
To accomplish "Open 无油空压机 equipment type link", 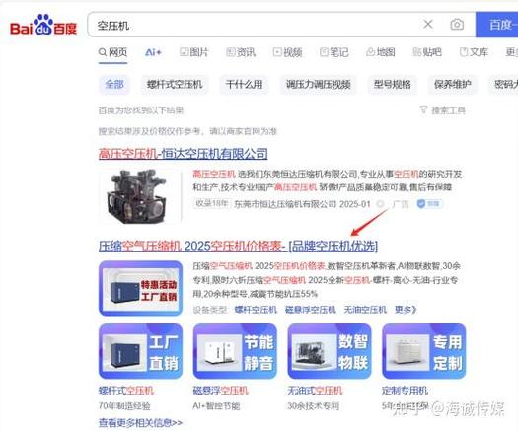I will tap(365, 310).
